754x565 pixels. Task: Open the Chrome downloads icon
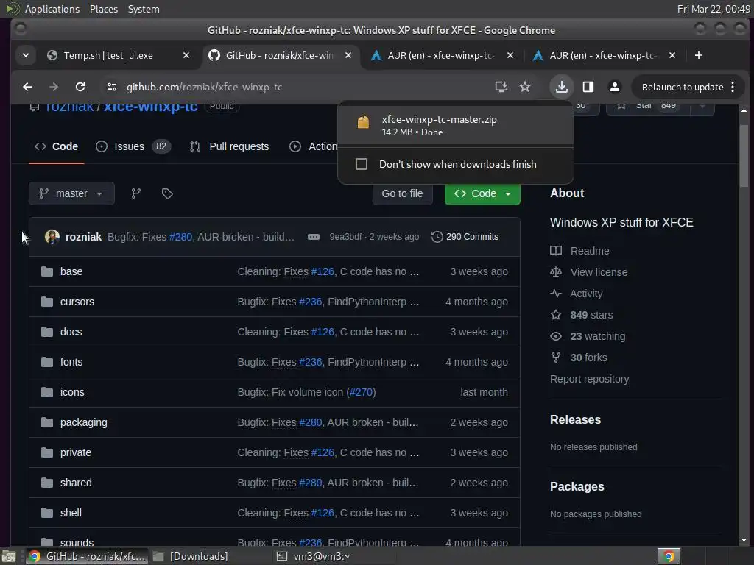561,87
